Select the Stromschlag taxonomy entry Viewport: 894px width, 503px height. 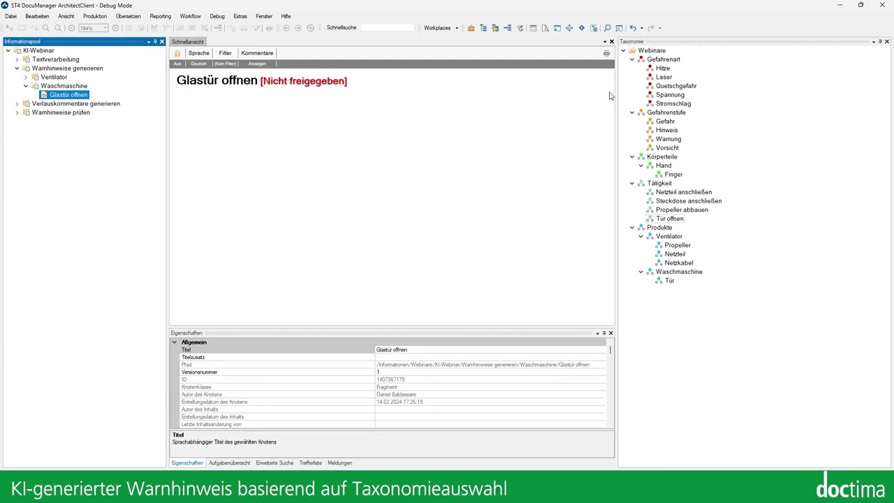673,103
